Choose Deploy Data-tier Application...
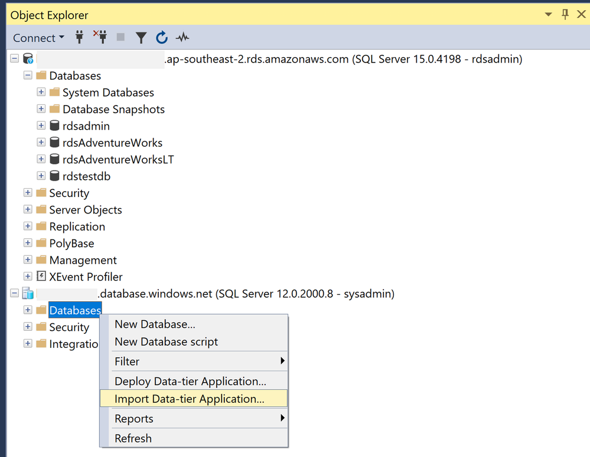This screenshot has width=590, height=457. tap(194, 381)
